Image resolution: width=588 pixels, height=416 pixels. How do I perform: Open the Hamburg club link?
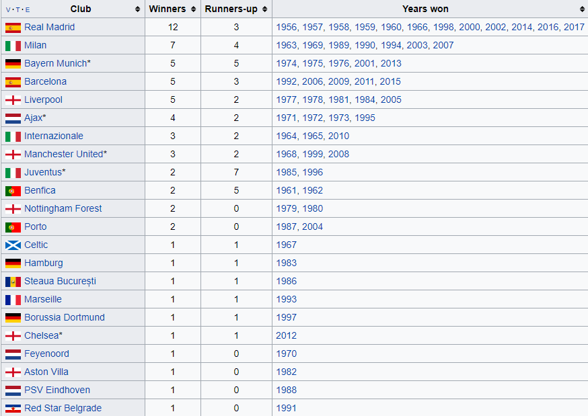coord(44,263)
